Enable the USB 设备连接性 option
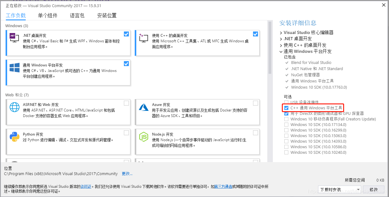389x197 pixels. (x=286, y=102)
